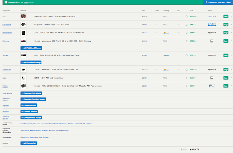Open the Keyboards peripherals link
Screen dimensions: 233x153
[34, 137]
